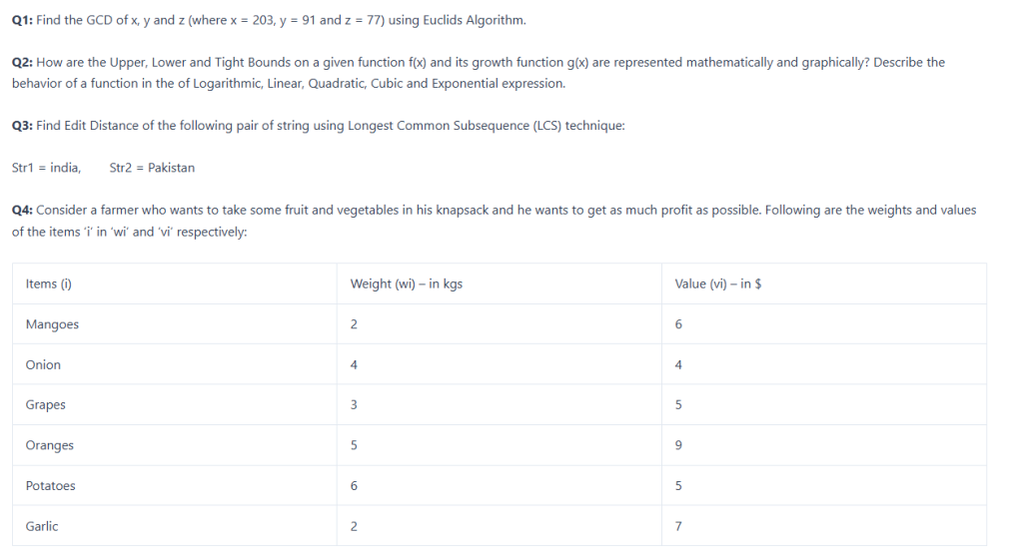Viewport: 1023px width, 555px height.
Task: Click the Mangoes value cell showing 6
Action: click(x=679, y=324)
